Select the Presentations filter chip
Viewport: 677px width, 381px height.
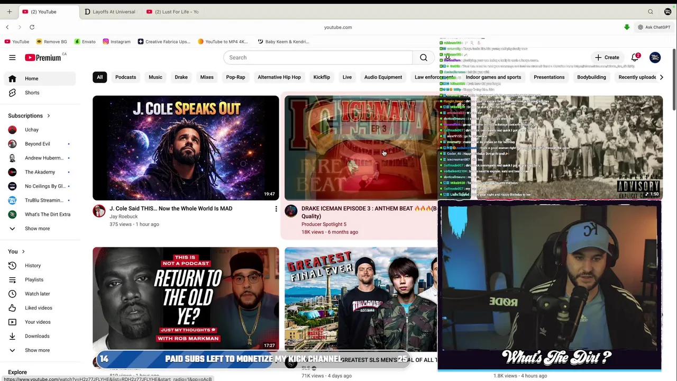[x=549, y=77]
